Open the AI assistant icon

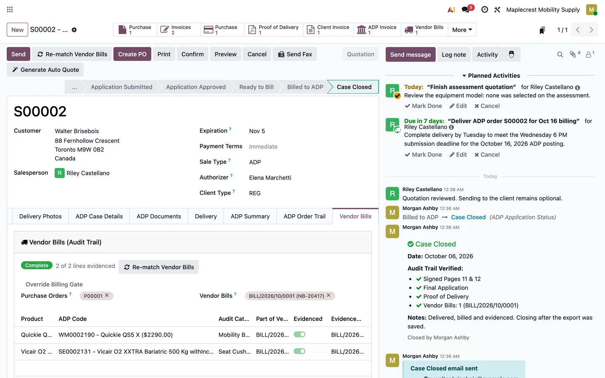click(x=451, y=9)
